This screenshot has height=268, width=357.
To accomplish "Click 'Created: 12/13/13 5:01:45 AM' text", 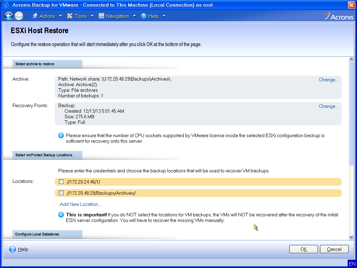I will [x=94, y=111].
